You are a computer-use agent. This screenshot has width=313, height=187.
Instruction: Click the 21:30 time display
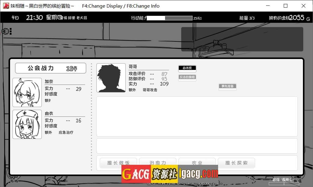tap(34, 18)
